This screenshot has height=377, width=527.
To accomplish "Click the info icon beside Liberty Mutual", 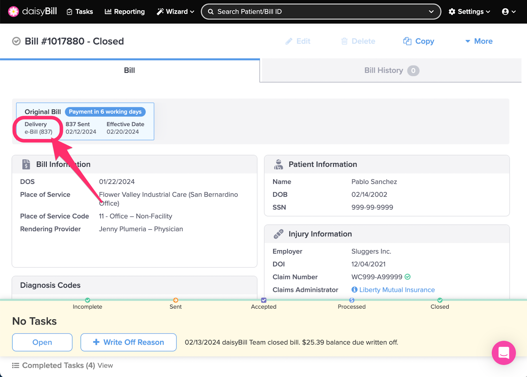I will click(x=354, y=289).
